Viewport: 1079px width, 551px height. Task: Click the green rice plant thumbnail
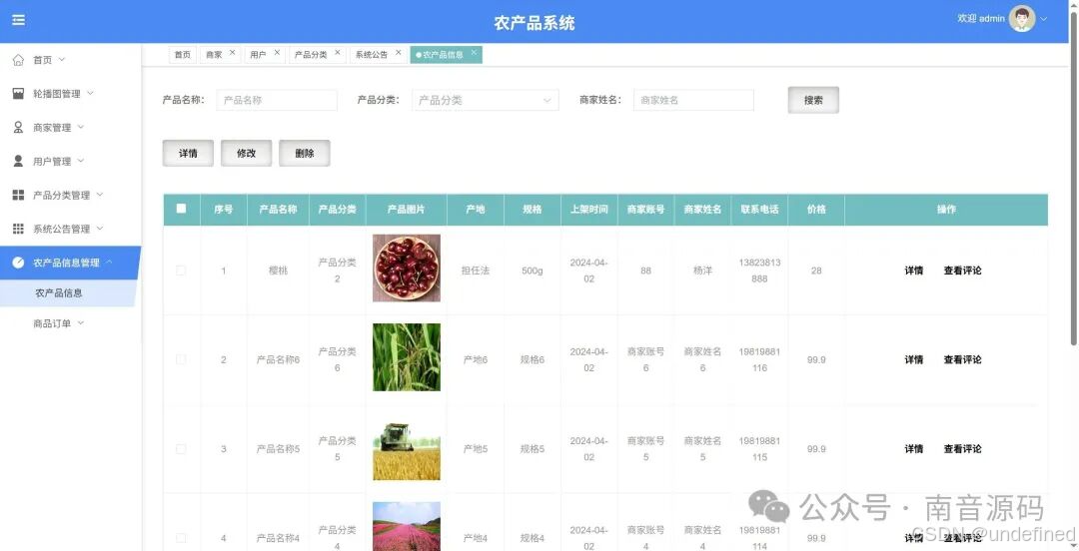(407, 357)
